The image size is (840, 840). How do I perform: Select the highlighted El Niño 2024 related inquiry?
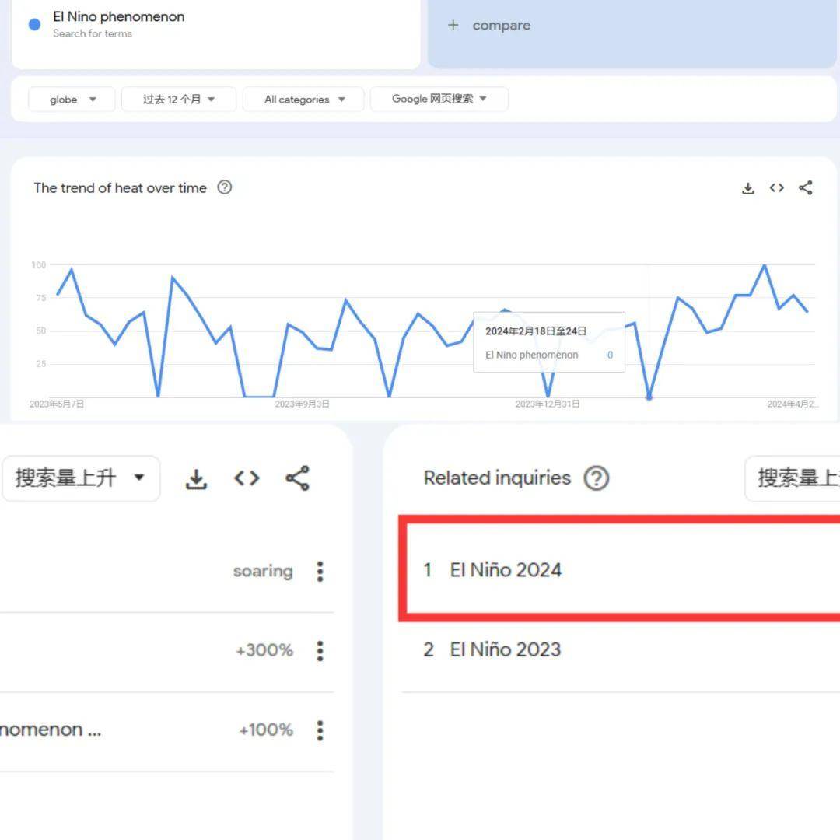[x=506, y=570]
